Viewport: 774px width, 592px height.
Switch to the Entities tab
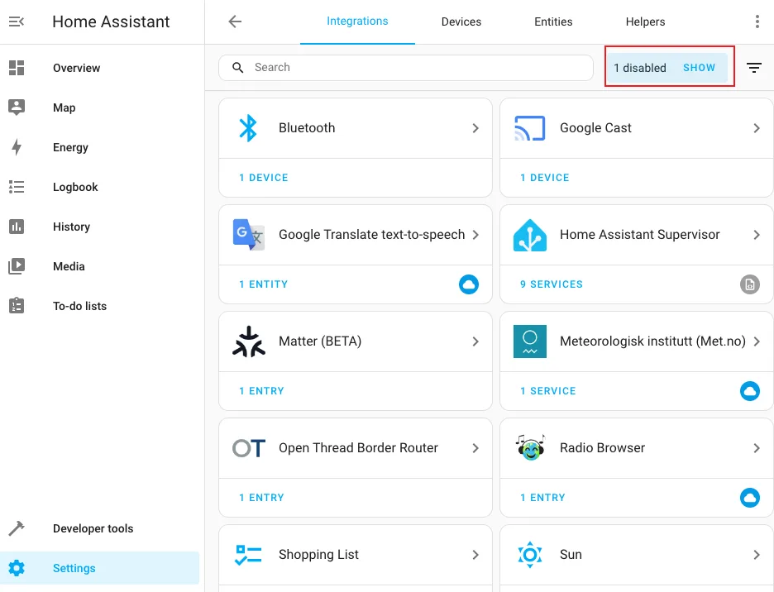(553, 21)
